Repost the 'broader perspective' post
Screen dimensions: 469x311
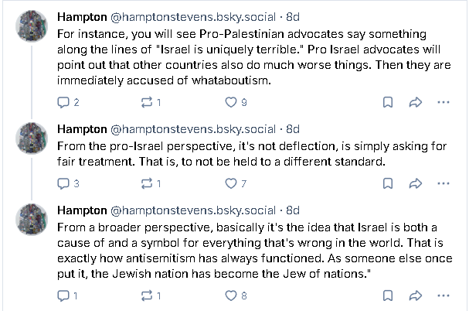(151, 296)
